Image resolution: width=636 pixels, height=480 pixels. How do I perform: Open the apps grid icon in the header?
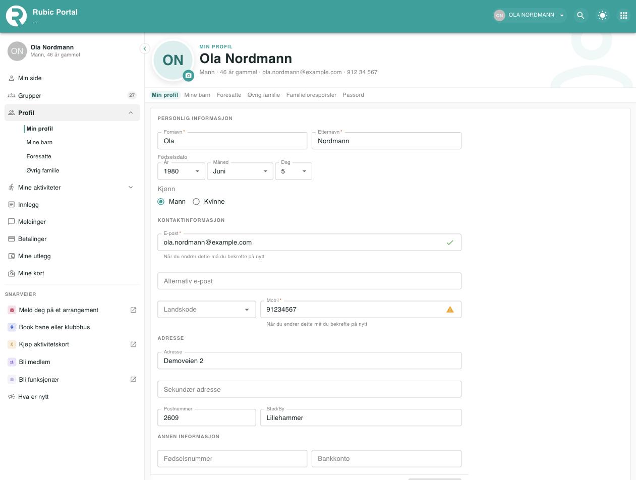tap(623, 16)
